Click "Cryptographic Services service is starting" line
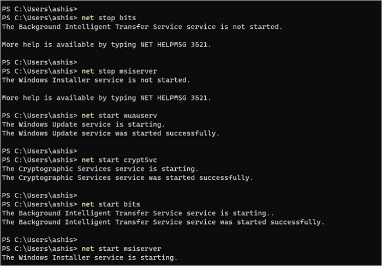The width and height of the screenshot is (382, 266). click(100, 169)
